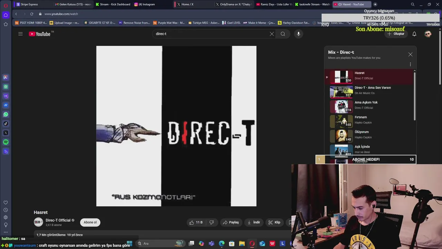Run search with the magnifier button

coord(283,34)
